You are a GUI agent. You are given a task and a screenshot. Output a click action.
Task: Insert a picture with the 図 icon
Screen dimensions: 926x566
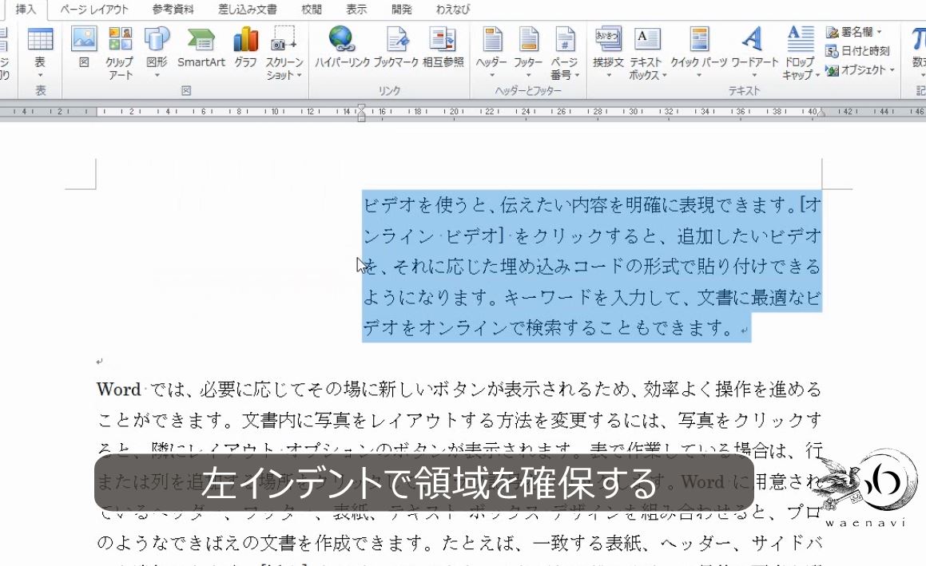84,47
